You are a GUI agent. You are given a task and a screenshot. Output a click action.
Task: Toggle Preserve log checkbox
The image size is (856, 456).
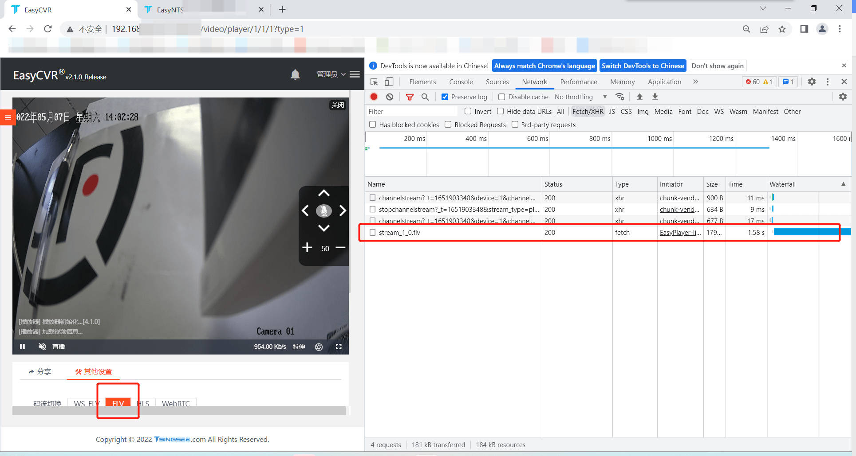[445, 97]
